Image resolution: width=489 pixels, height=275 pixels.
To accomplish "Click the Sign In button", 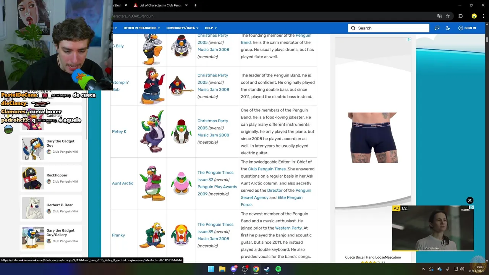I will click(467, 28).
